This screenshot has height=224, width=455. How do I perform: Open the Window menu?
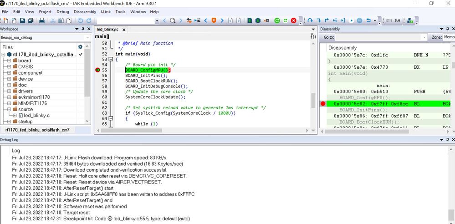138,11
